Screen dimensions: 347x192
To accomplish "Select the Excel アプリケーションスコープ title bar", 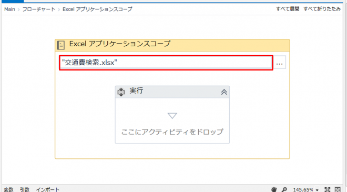I will [172, 45].
